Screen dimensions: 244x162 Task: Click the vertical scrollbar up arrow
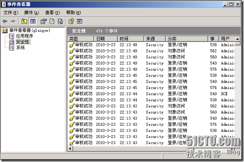(237, 39)
